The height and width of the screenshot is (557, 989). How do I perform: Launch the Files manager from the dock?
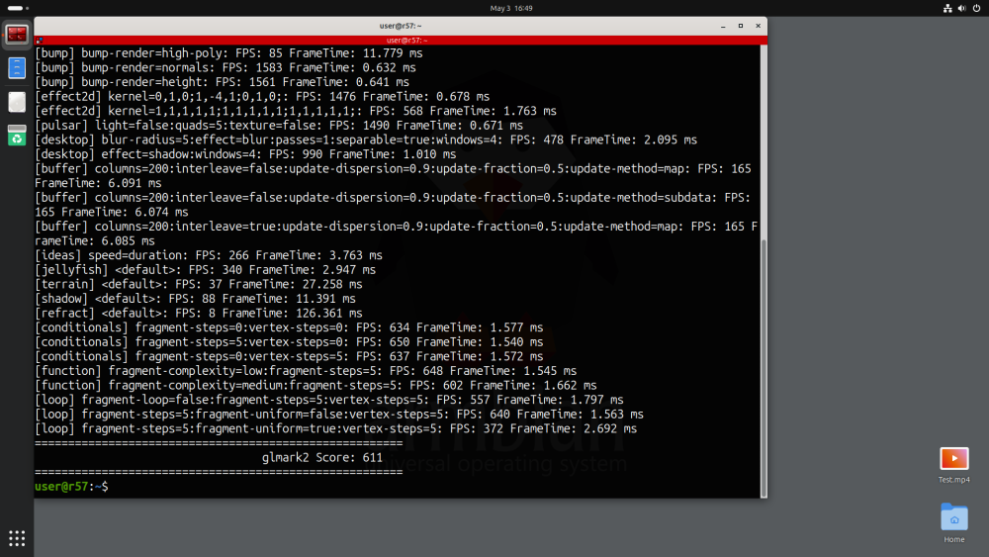17,68
